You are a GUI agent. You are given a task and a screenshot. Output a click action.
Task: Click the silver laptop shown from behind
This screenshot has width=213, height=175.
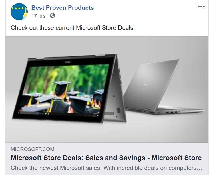coord(164,86)
